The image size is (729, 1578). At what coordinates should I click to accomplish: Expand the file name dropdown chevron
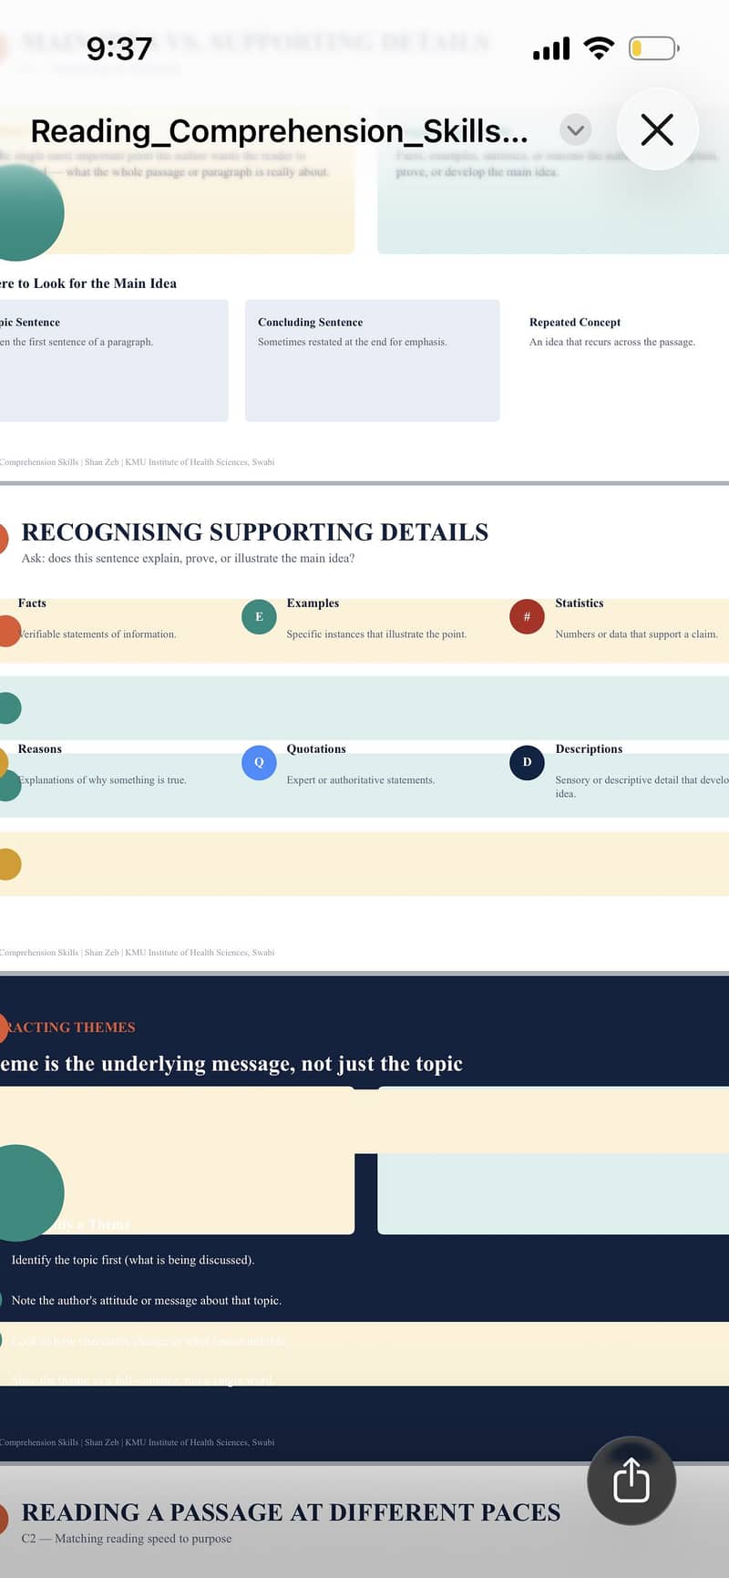click(575, 130)
